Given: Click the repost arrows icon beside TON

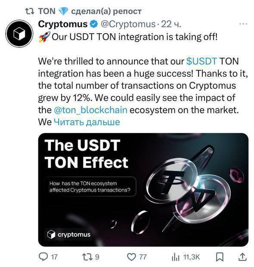Looking at the screenshot, I should pyautogui.click(x=30, y=11).
